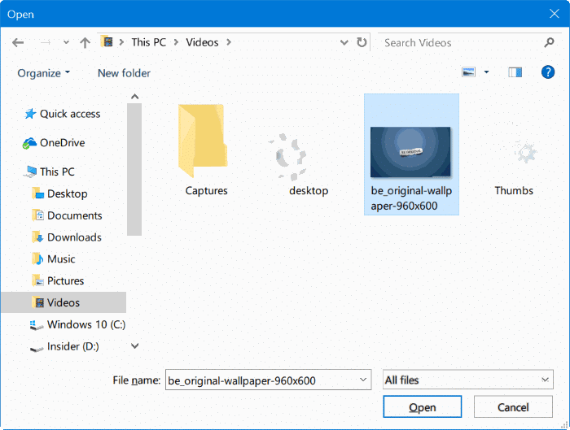Open the Documents folder in sidebar
The width and height of the screenshot is (570, 430).
tap(75, 215)
